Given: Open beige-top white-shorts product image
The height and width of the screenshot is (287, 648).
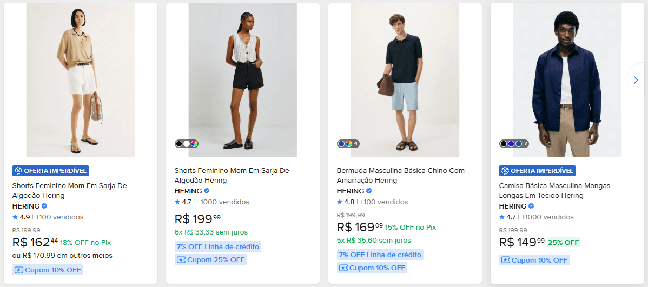Looking at the screenshot, I should pos(80,80).
